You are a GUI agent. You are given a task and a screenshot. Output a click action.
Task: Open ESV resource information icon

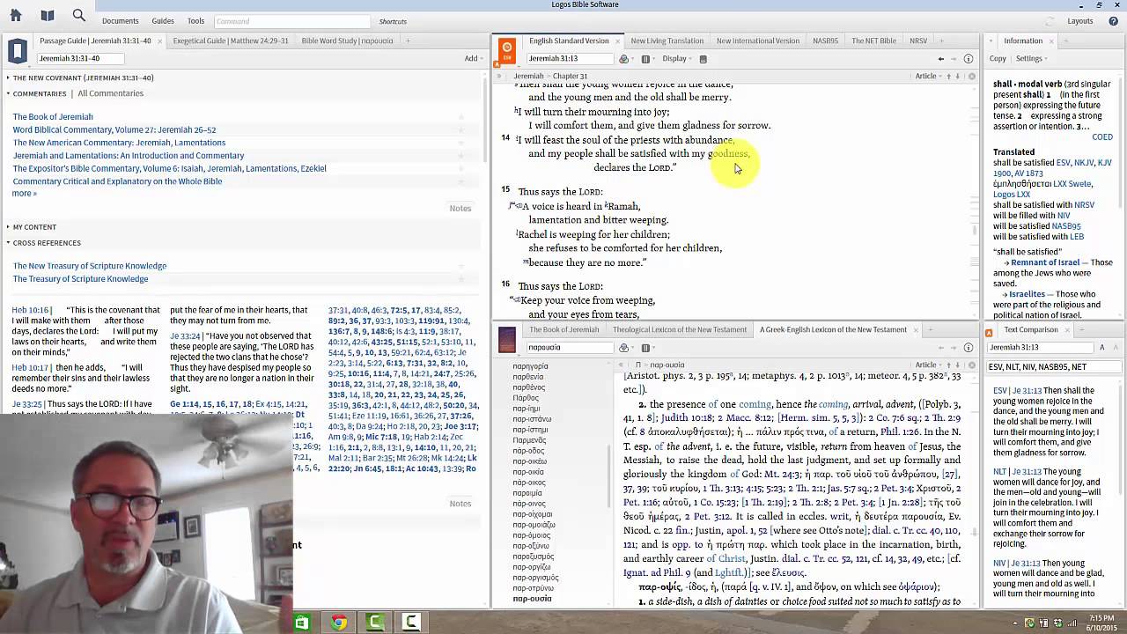[x=969, y=59]
